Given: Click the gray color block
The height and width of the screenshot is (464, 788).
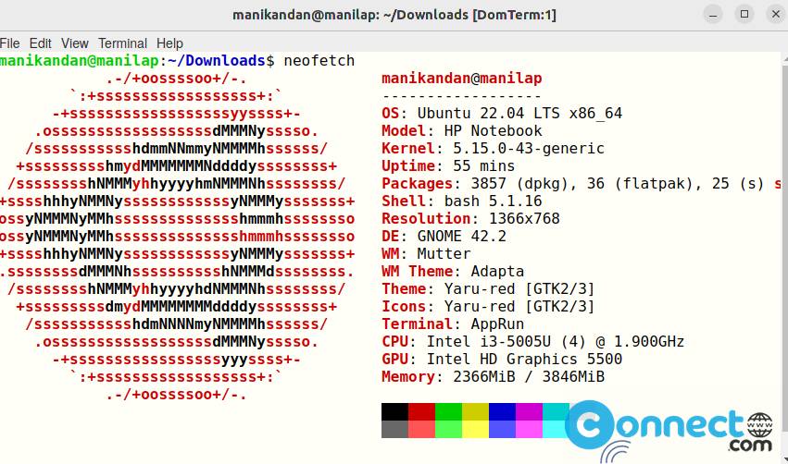Looking at the screenshot, I should point(395,430).
